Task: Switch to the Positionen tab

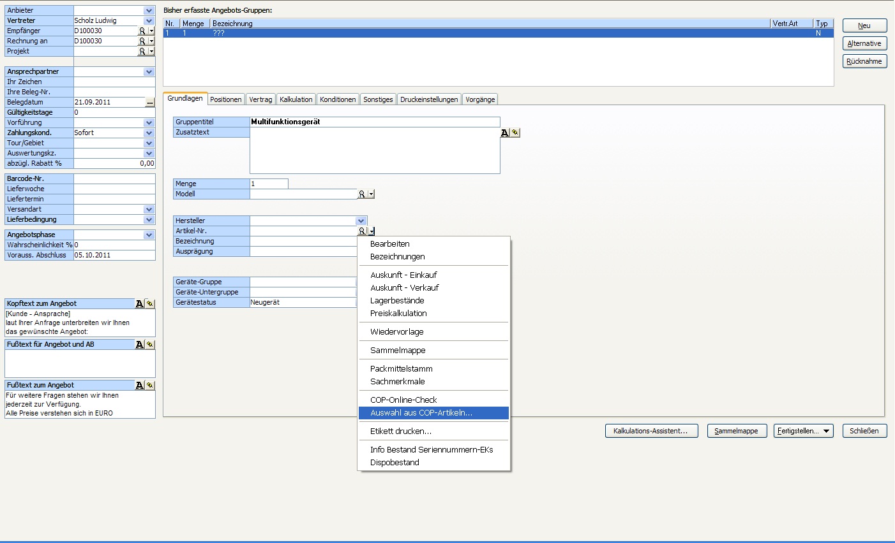Action: pyautogui.click(x=226, y=99)
